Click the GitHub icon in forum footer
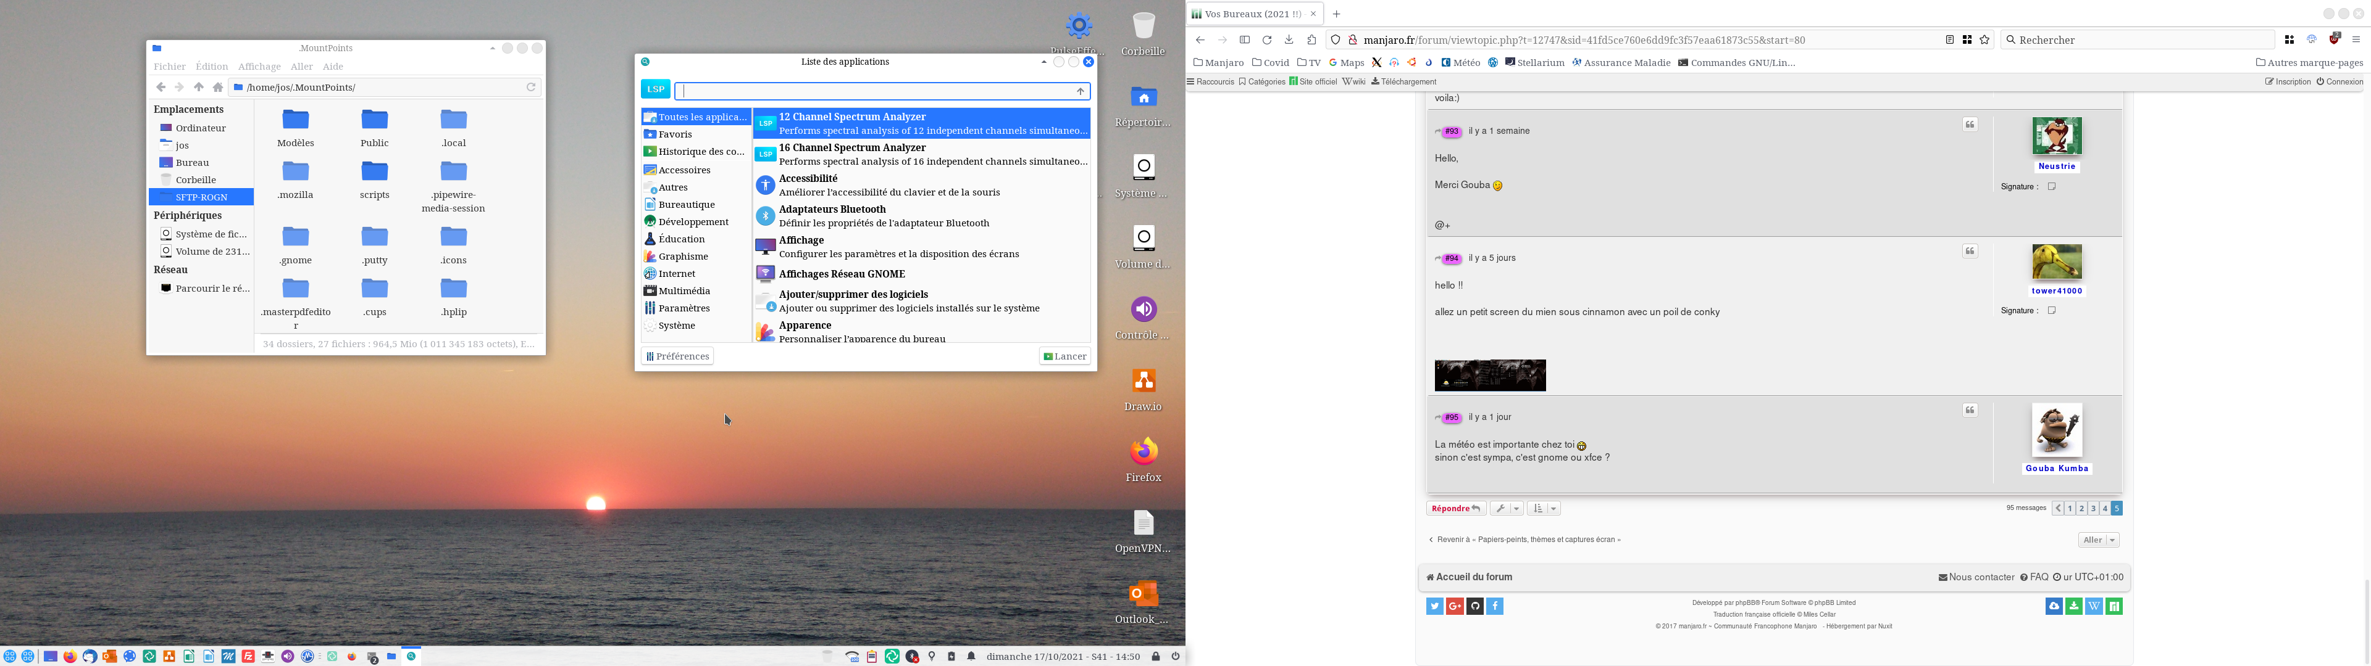The height and width of the screenshot is (666, 2371). tap(1474, 606)
